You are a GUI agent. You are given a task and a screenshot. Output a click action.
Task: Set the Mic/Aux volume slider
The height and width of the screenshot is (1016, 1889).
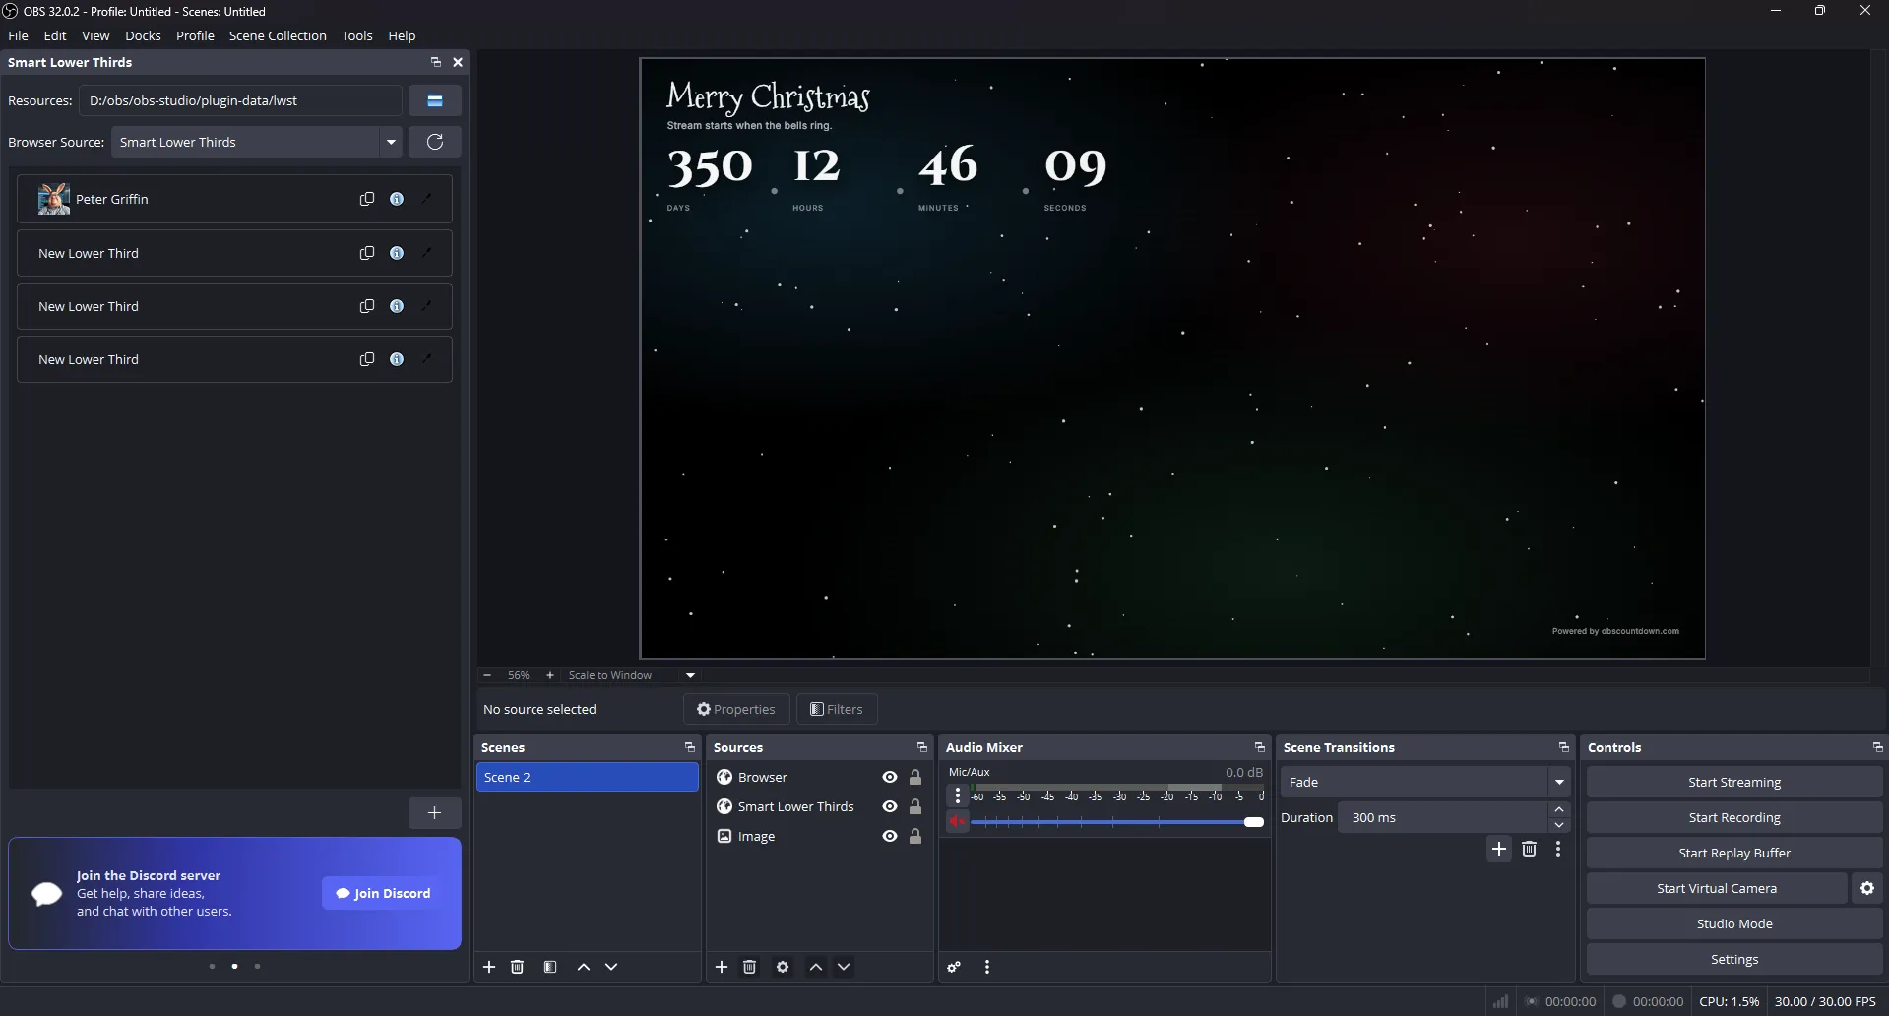point(1253,821)
